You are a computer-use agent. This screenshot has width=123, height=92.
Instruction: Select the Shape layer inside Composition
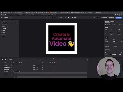pos(9,29)
